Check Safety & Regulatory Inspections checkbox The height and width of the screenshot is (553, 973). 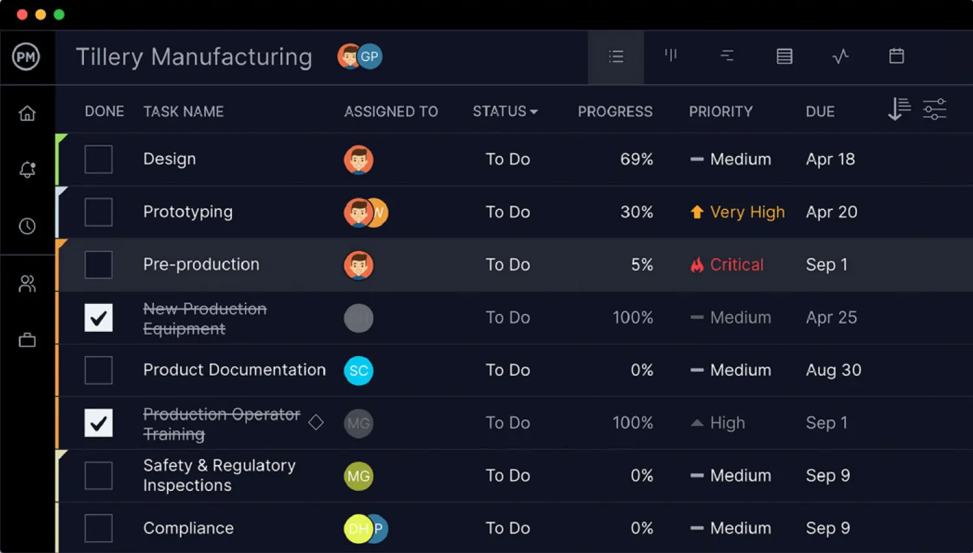point(98,476)
